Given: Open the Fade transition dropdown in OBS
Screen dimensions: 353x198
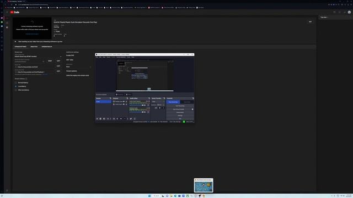Looking at the screenshot, I should click(158, 102).
